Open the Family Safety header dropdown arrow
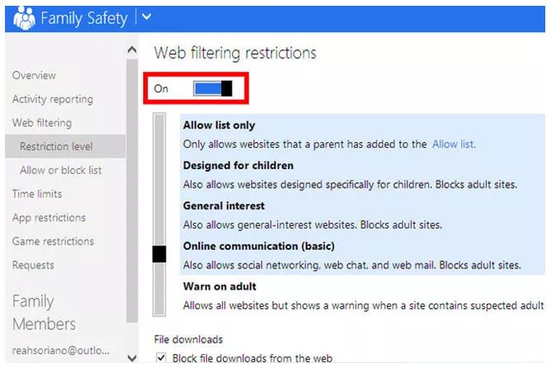Viewport: 556px width, 368px height. [147, 17]
